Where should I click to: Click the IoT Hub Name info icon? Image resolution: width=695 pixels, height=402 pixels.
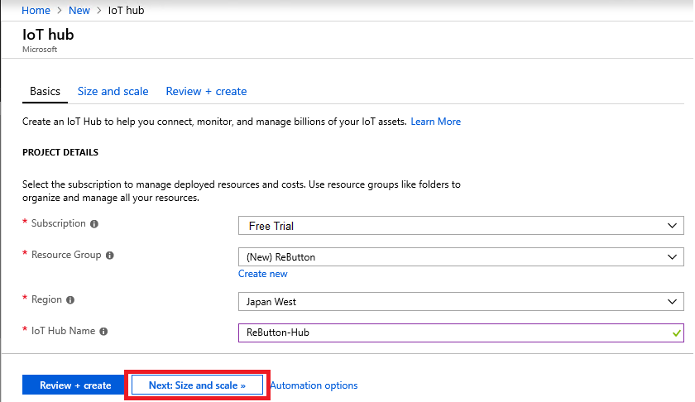[x=103, y=332]
